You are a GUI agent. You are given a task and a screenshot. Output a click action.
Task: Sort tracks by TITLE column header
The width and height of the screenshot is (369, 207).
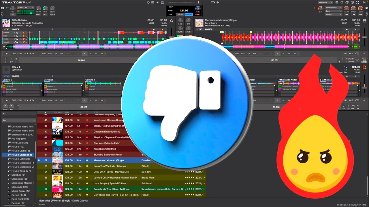point(96,112)
